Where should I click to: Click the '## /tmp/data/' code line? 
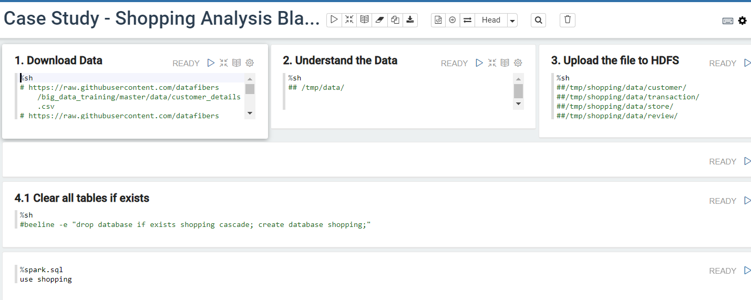(x=316, y=87)
